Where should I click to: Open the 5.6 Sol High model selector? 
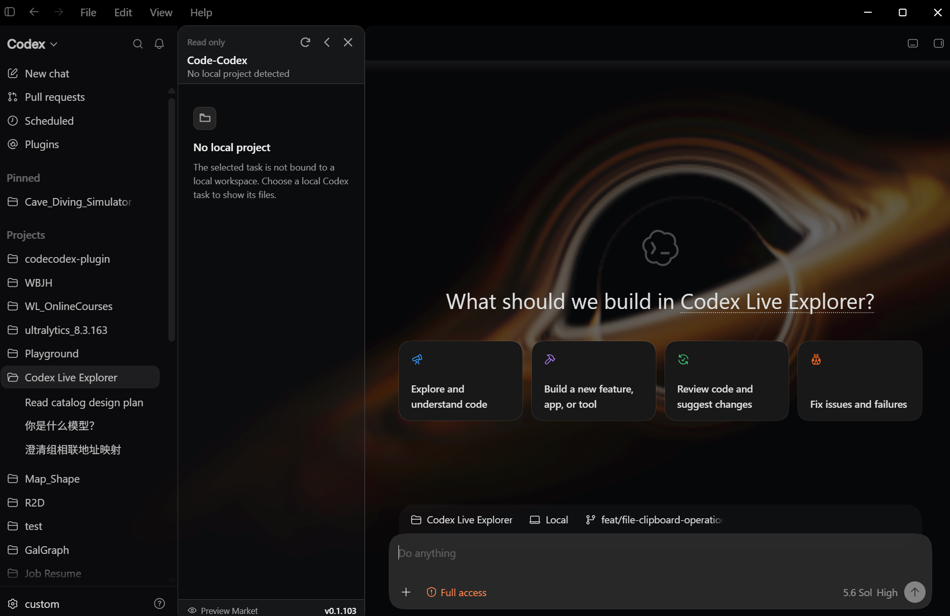coord(870,593)
